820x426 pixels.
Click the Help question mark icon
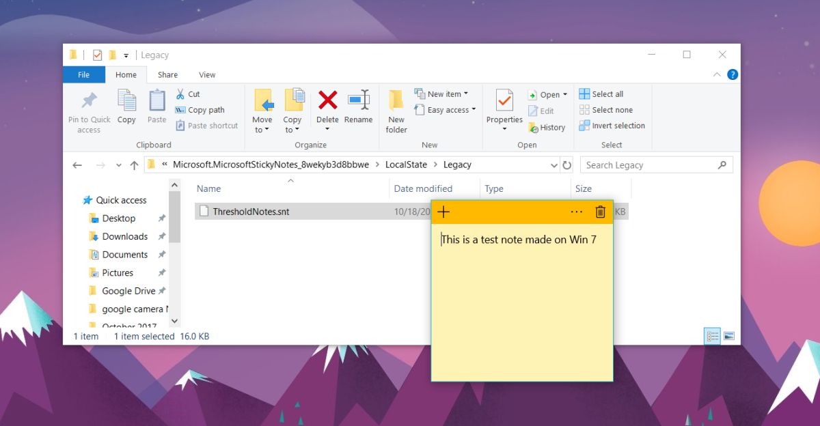[x=732, y=74]
